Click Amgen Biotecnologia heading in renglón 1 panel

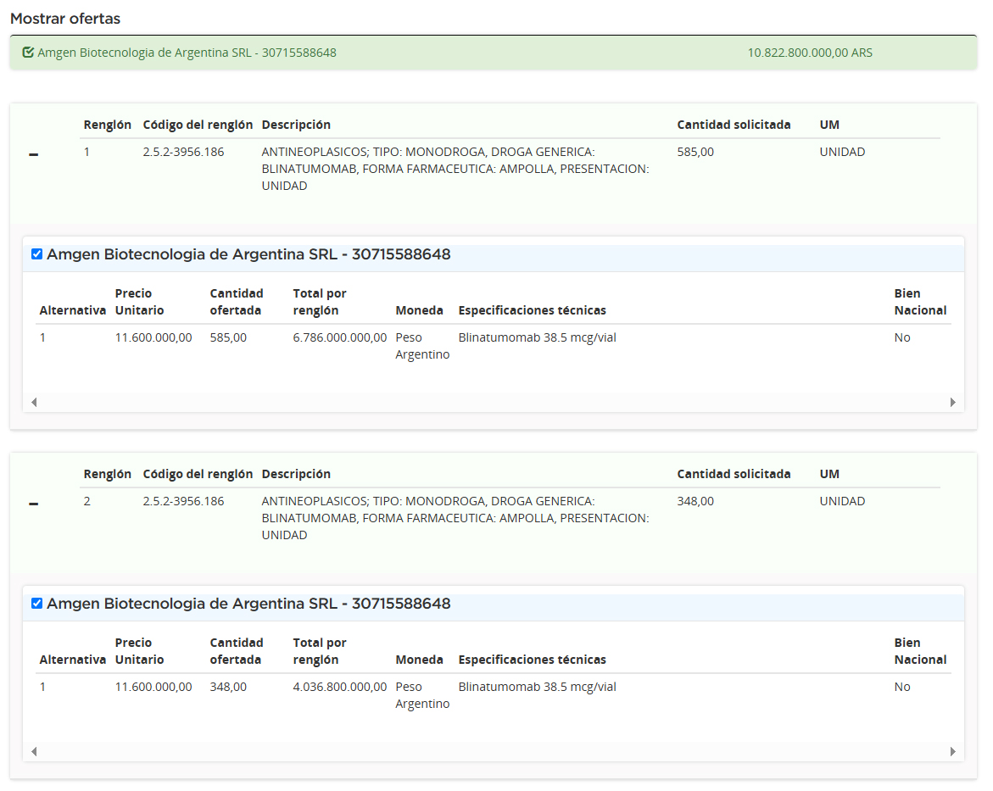pos(248,254)
